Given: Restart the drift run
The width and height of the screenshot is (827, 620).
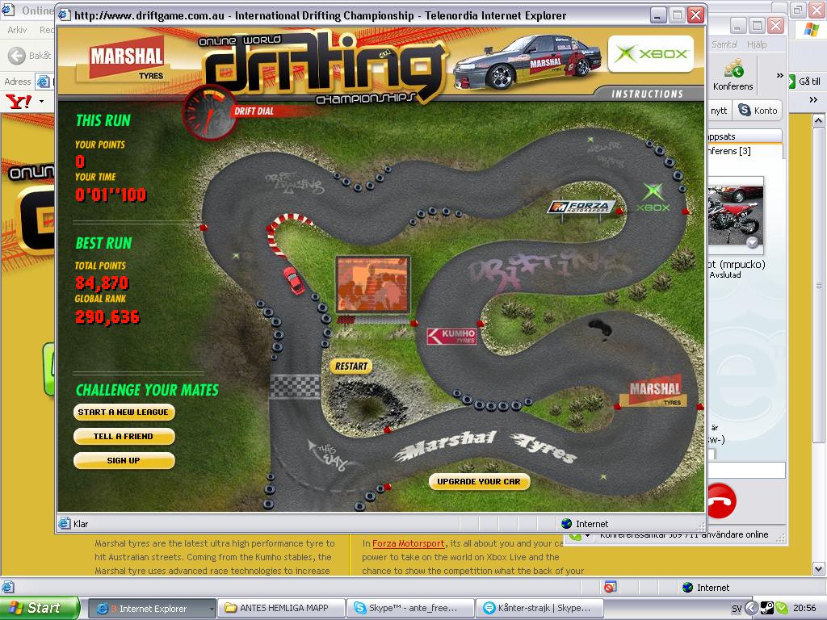Looking at the screenshot, I should 351,366.
